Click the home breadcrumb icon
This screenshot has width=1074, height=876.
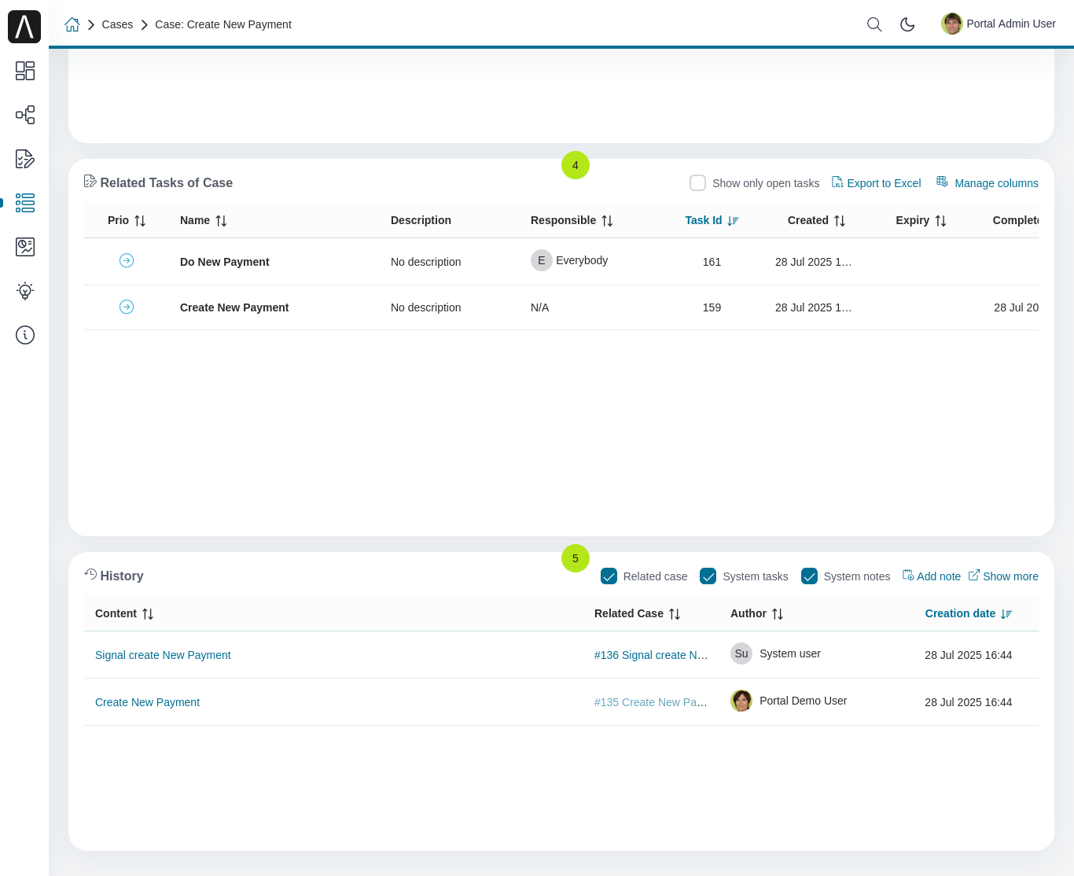pos(72,24)
